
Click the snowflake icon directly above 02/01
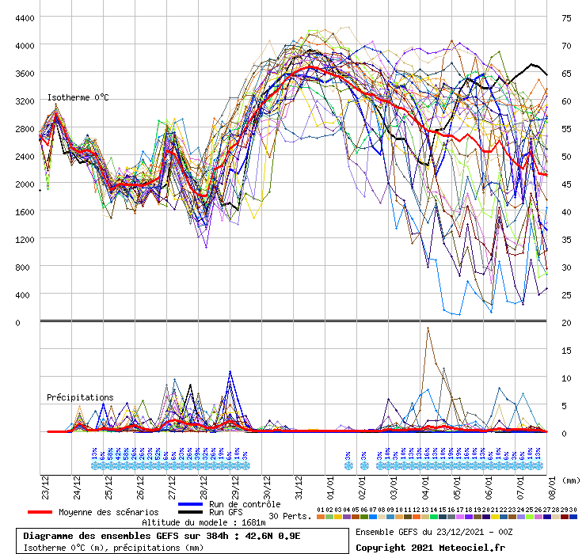pyautogui.click(x=363, y=466)
